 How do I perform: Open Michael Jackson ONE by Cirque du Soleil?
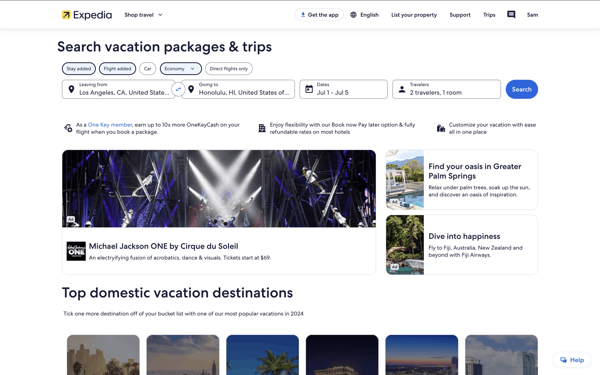tap(163, 246)
